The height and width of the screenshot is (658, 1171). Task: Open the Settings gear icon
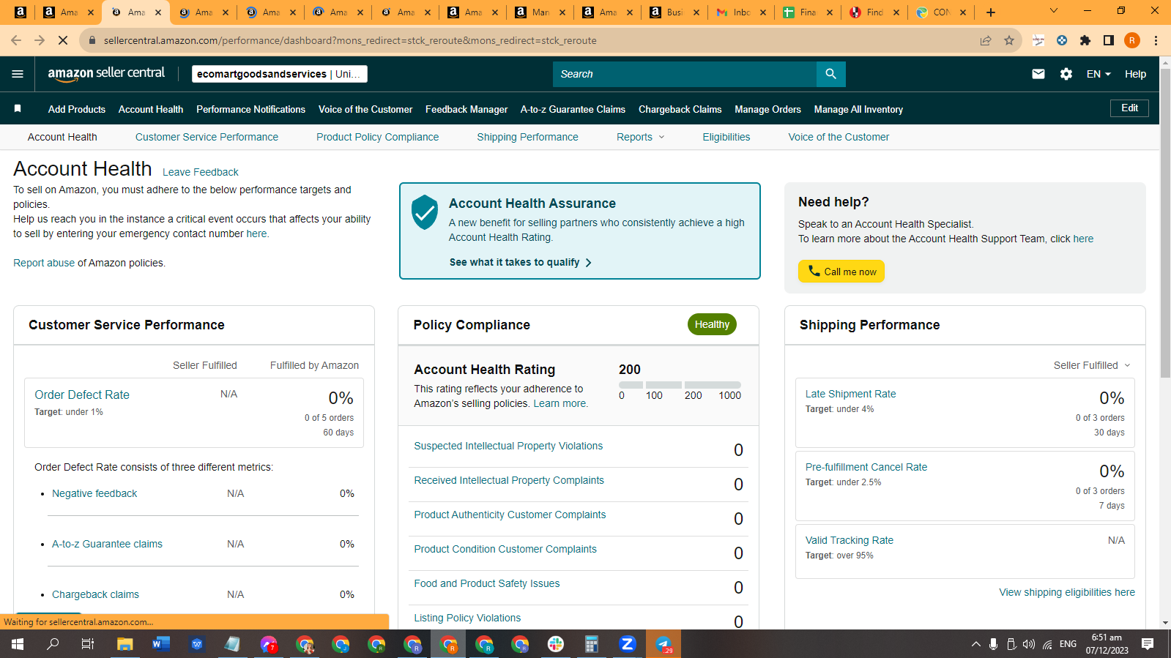pyautogui.click(x=1066, y=74)
